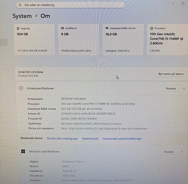Select the Enhets-ID value D79E4E71-6FC6-4516

point(88,114)
